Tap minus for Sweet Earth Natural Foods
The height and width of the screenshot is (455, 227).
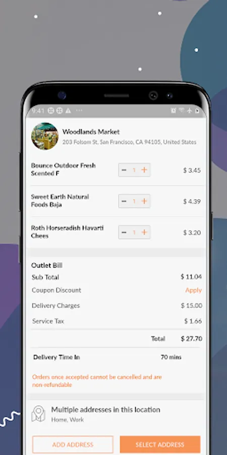pyautogui.click(x=124, y=201)
